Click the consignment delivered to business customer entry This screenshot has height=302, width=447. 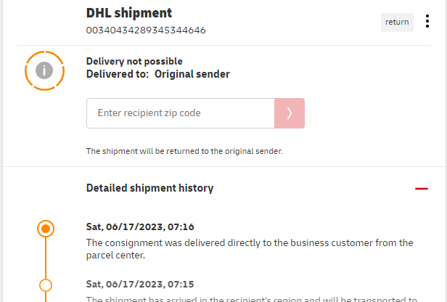click(x=250, y=248)
